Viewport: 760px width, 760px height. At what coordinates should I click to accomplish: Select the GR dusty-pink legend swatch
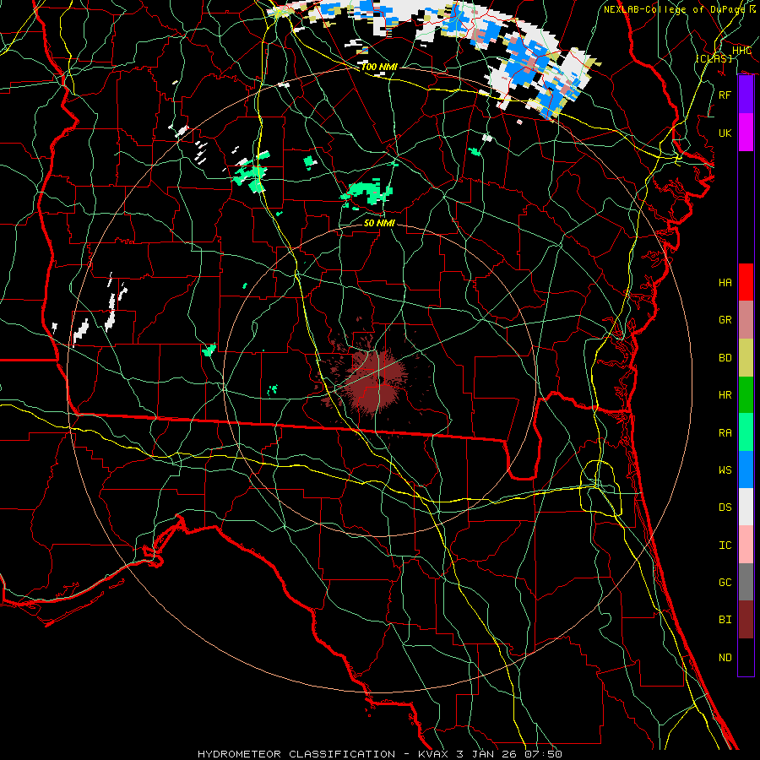(746, 319)
